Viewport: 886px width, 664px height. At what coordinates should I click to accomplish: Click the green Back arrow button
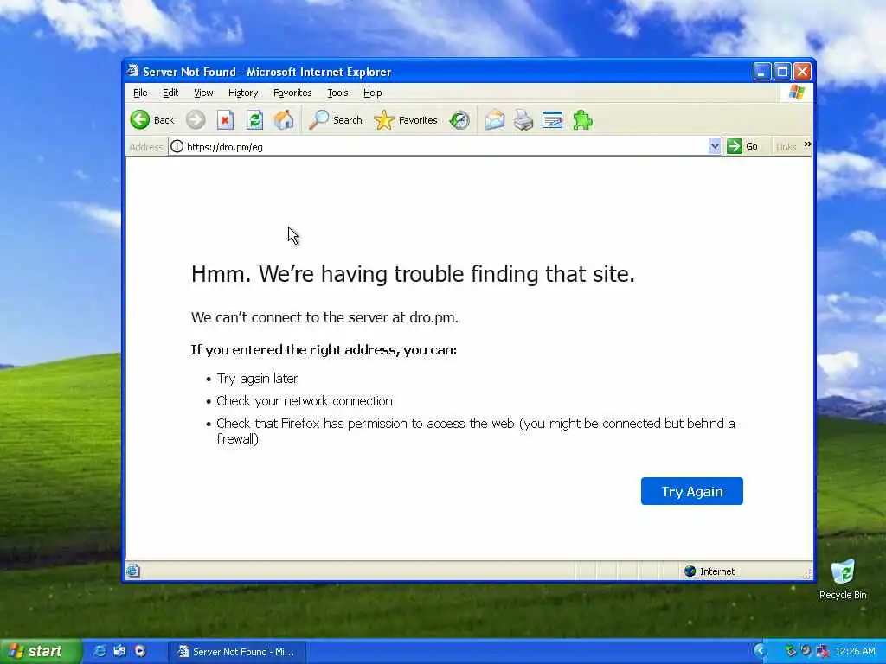[140, 119]
